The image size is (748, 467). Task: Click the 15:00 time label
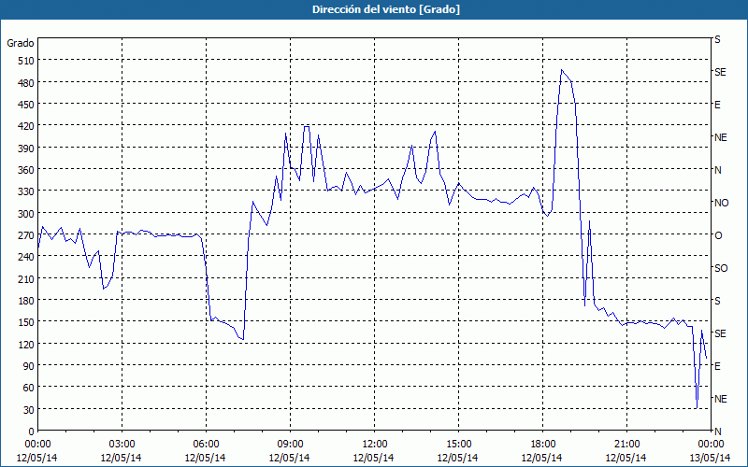click(x=458, y=445)
